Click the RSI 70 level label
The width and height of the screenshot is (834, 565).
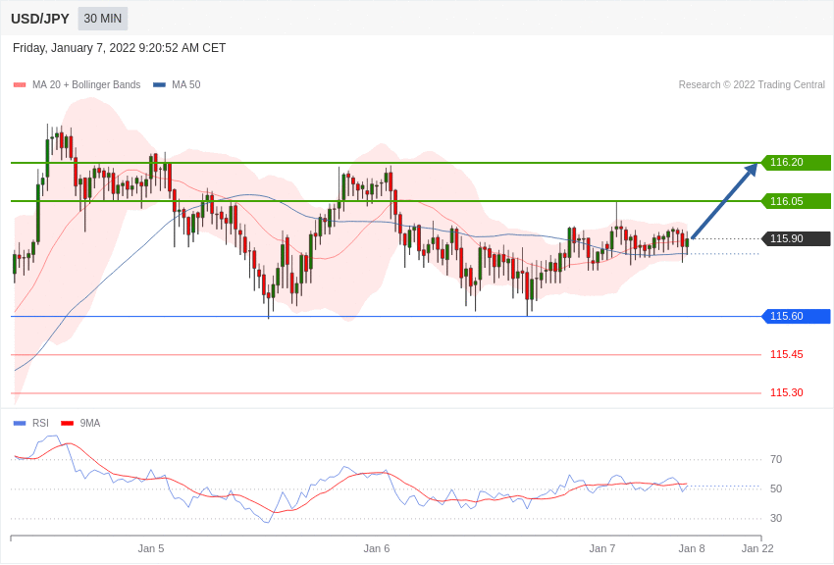(775, 459)
